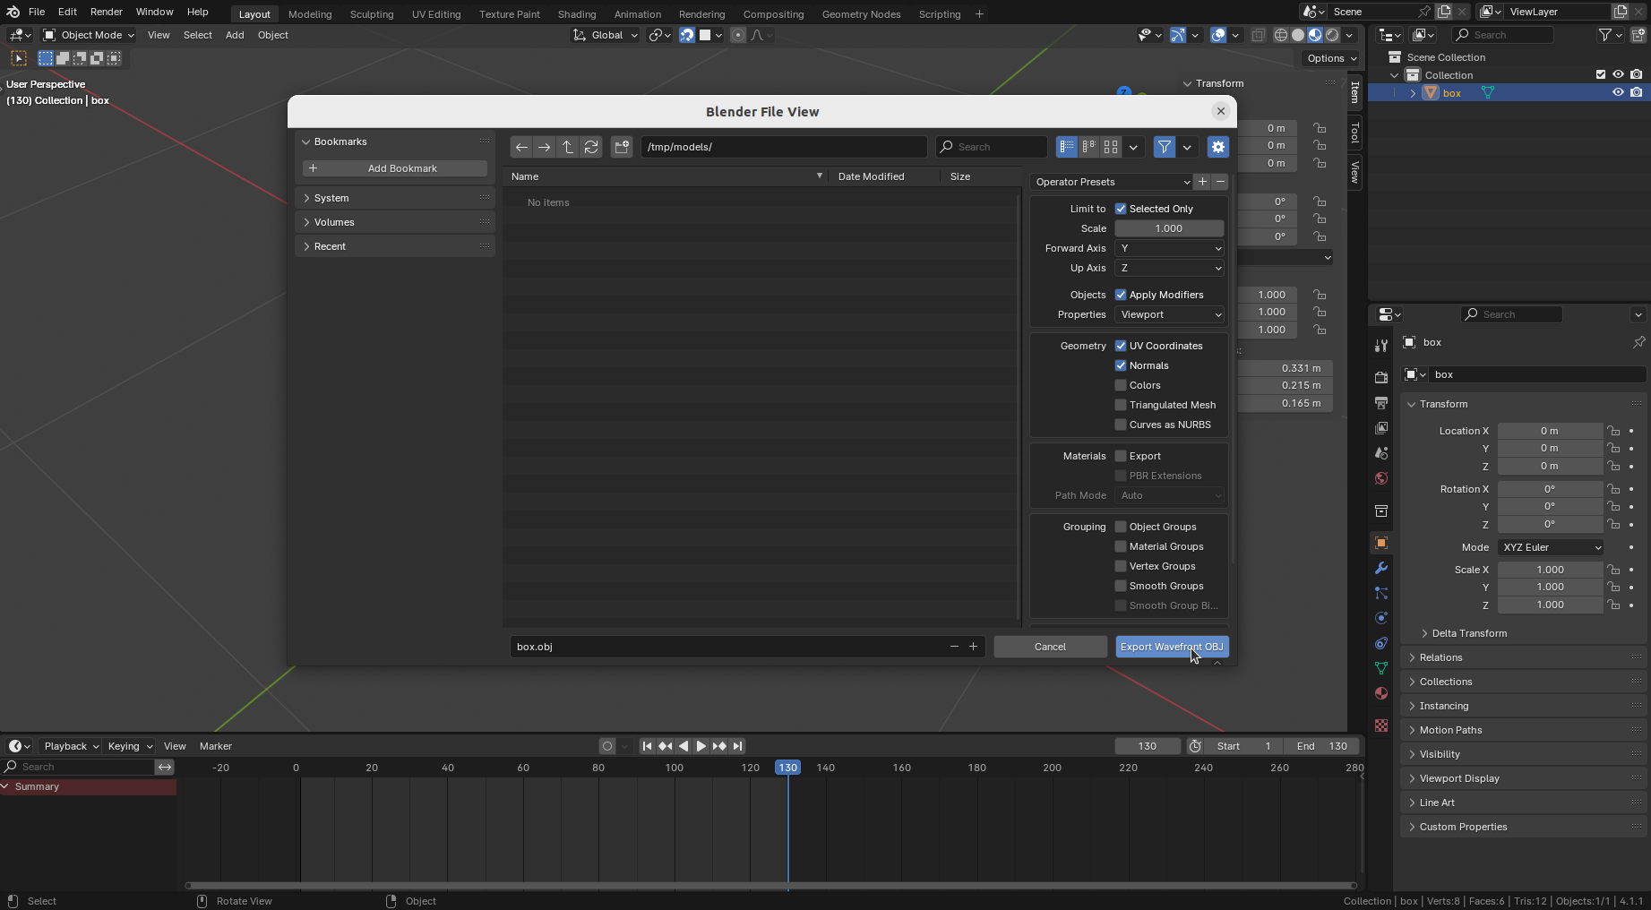
Task: Toggle the operator settings gear
Action: tap(1217, 147)
